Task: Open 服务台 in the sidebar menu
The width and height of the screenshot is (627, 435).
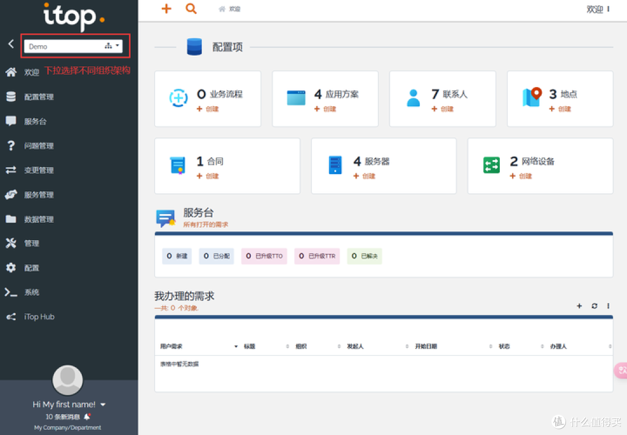Action: tap(26, 121)
